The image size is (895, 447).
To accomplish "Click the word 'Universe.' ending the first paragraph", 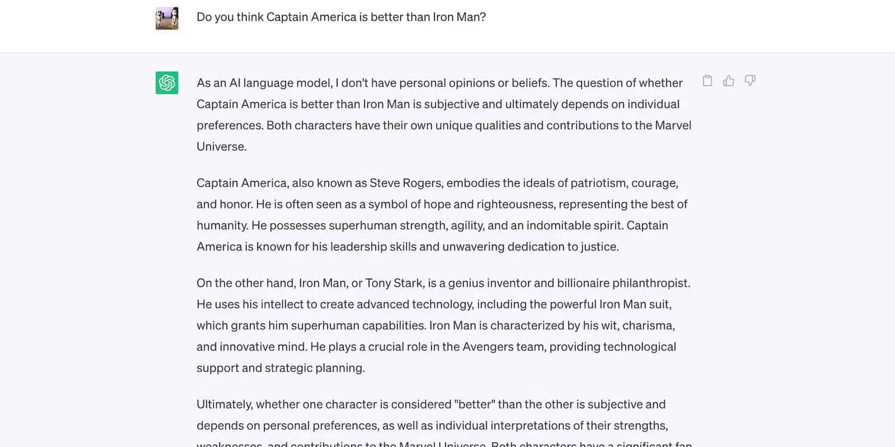I will point(221,147).
